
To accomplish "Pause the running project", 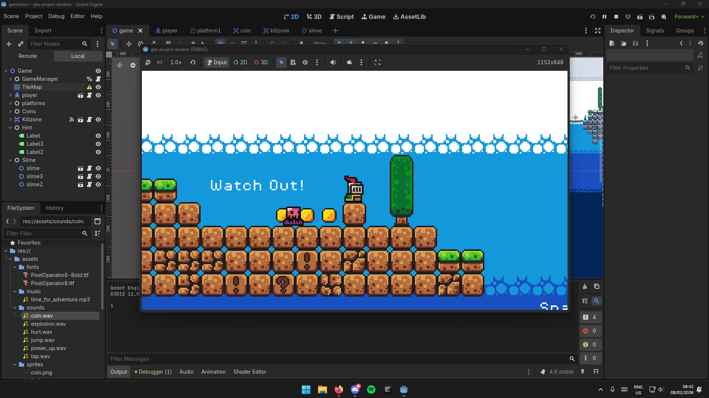I will (604, 17).
